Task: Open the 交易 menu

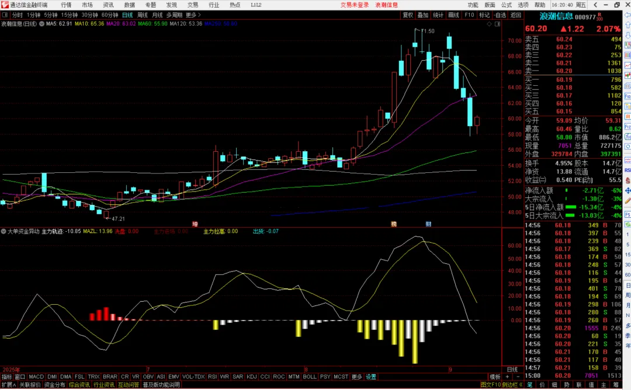Action: (x=193, y=5)
